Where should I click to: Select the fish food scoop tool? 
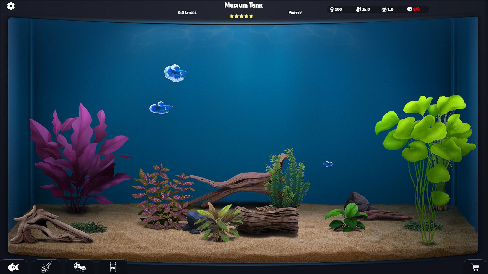[x=46, y=267]
